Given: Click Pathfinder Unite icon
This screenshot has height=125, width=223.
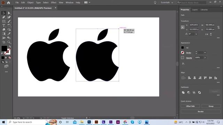Looking at the screenshot, I should point(183,93).
